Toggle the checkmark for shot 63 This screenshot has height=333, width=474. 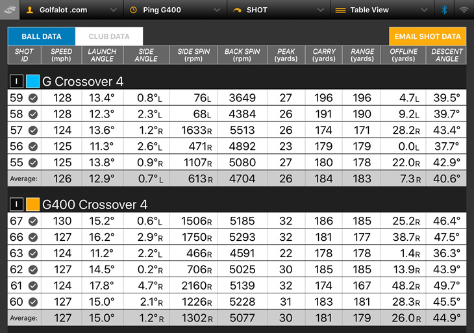[x=33, y=254]
